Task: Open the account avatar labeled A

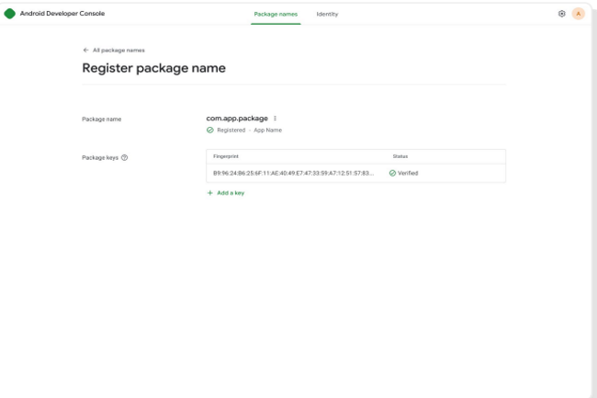Action: (x=578, y=14)
